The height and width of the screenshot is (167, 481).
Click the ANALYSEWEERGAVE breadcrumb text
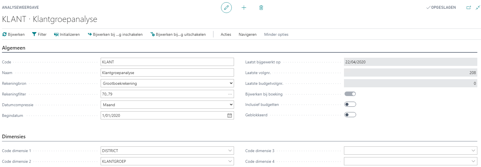click(x=20, y=7)
